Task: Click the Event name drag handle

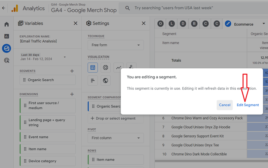Action: [25, 137]
